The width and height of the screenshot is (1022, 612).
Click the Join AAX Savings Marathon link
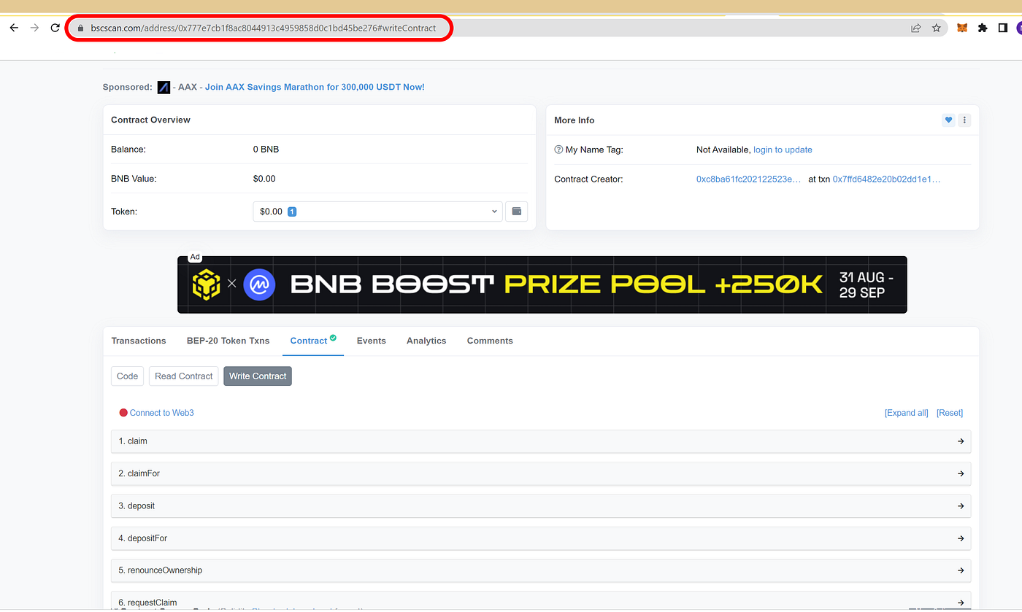315,87
